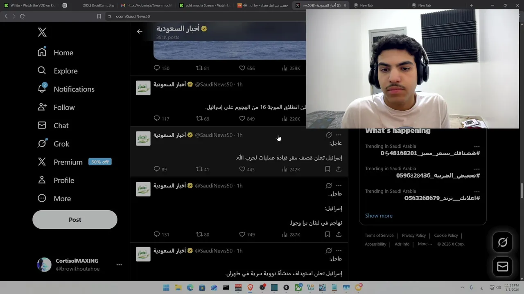
Task: Open the Follow page in sidebar
Action: click(56, 107)
